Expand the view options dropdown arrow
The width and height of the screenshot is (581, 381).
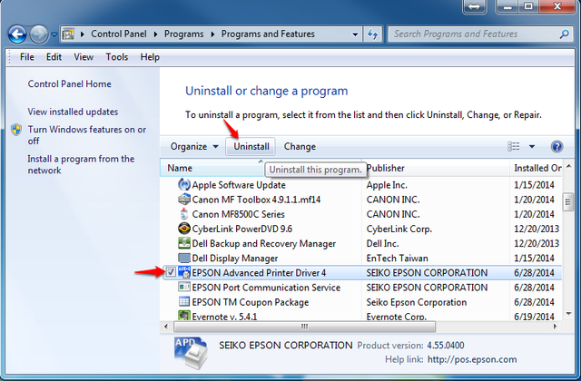click(532, 146)
